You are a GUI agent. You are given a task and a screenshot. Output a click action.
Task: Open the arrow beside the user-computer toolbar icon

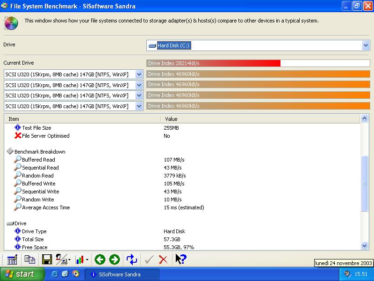pyautogui.click(x=69, y=260)
